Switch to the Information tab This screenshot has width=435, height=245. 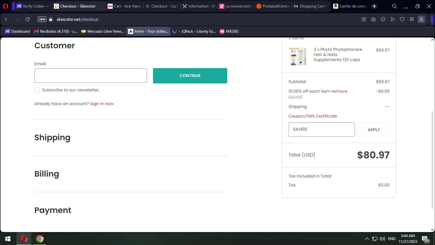199,6
